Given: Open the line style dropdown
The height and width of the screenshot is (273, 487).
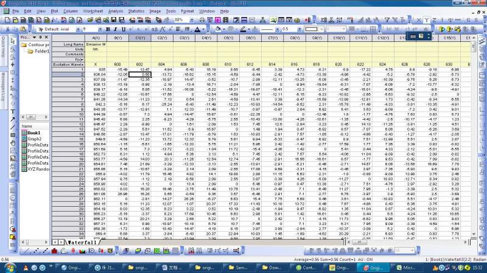Looking at the screenshot, I should [277, 29].
